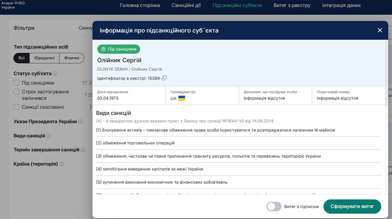This screenshot has width=392, height=219.
Task: Expand Укази Президента України filter section
Action: (x=45, y=122)
